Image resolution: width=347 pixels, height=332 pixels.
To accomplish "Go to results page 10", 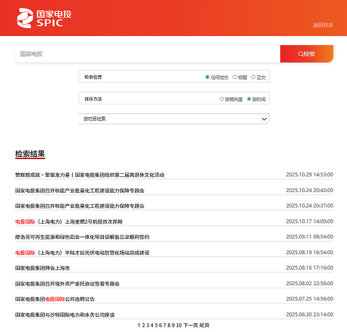I will 179,325.
